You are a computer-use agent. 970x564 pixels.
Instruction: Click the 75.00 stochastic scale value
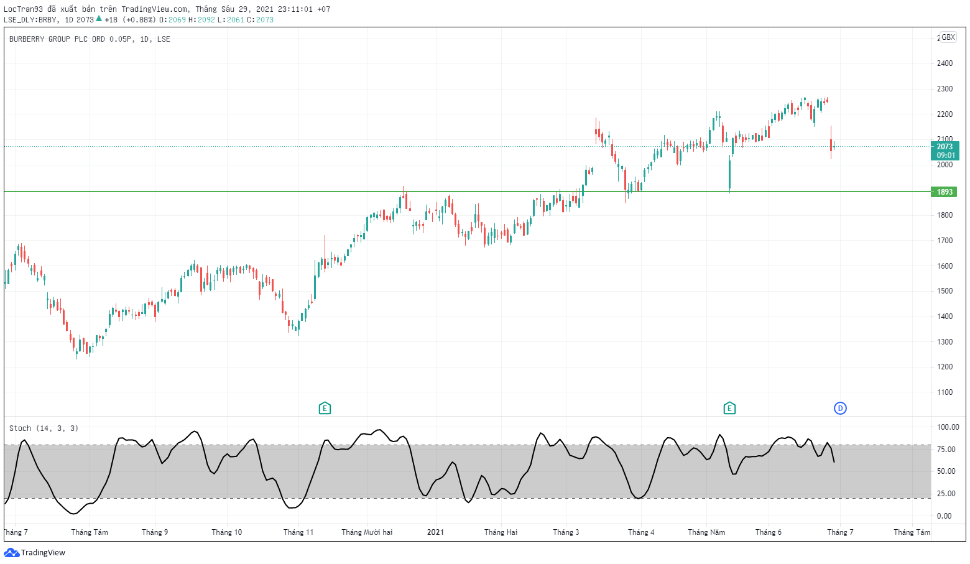[x=946, y=450]
